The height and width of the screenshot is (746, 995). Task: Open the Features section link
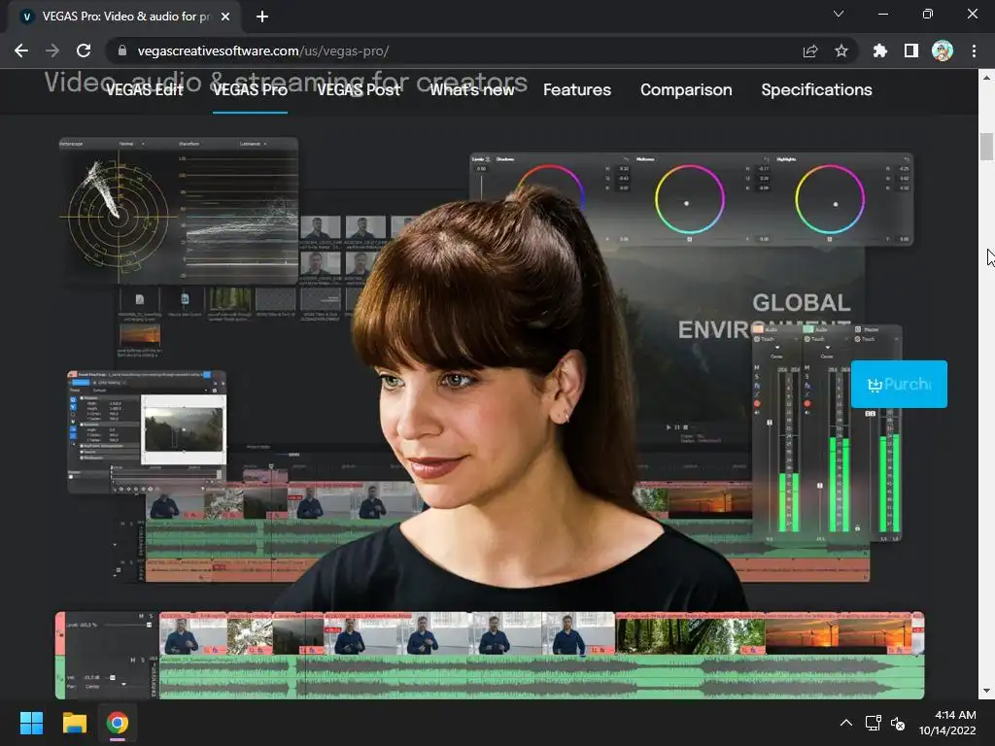577,90
